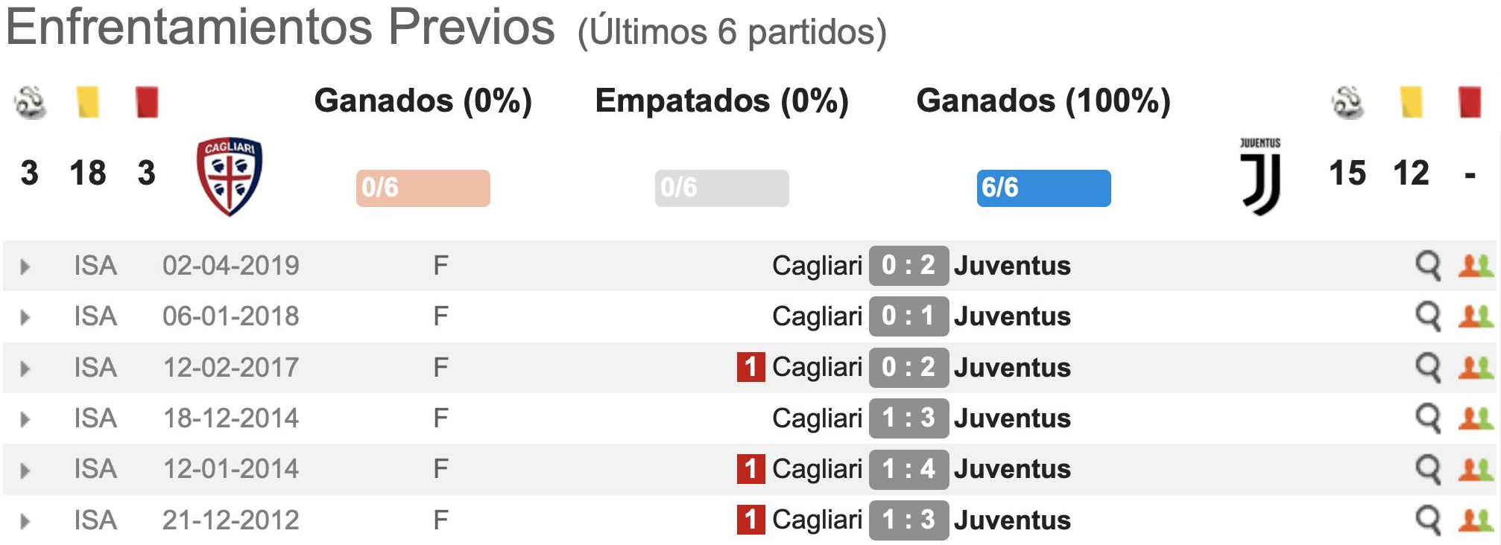This screenshot has height=545, width=1501.
Task: Click Cagliari red card icon in header
Action: 147,102
